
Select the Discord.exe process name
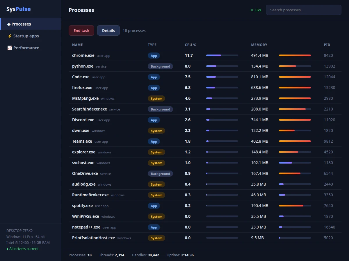click(x=83, y=120)
